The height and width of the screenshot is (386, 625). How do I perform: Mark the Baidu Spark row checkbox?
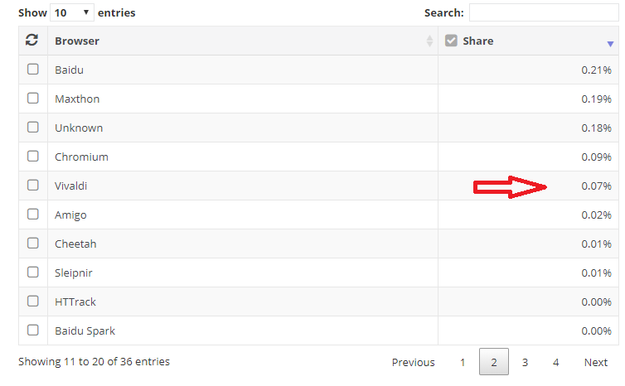tap(33, 331)
